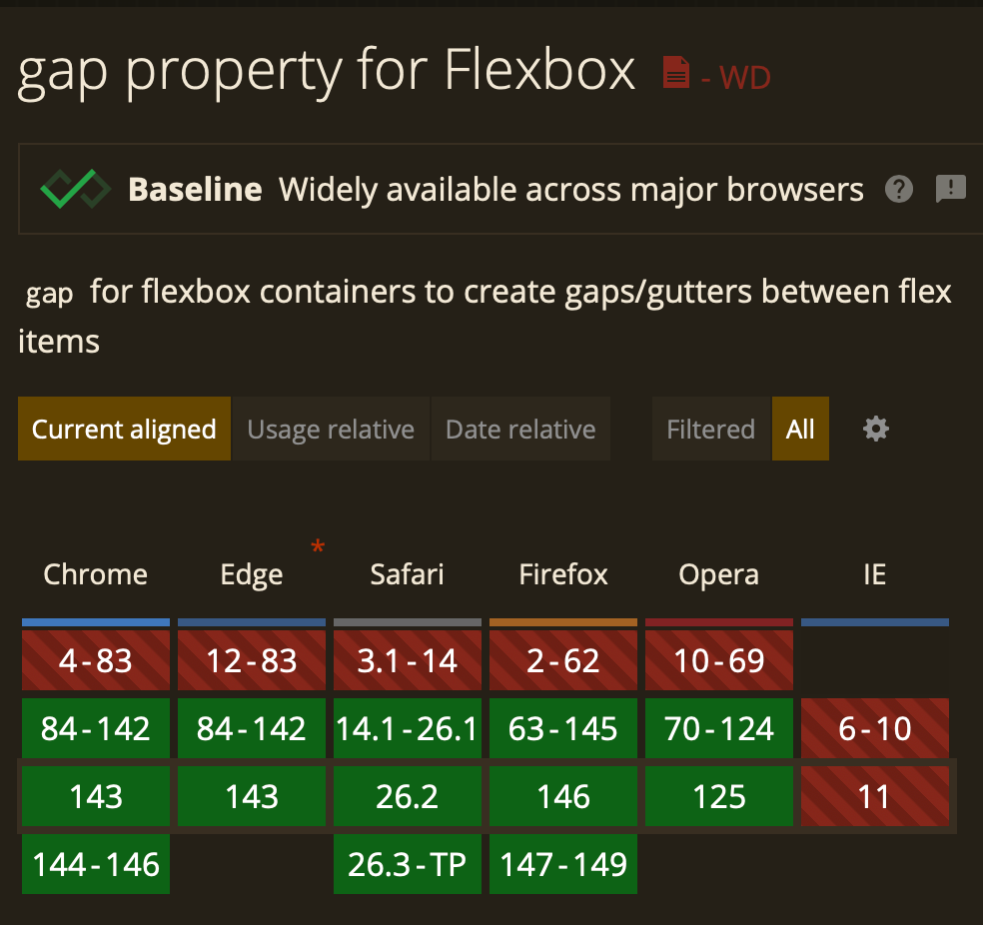Click the W3C spec document icon

(x=676, y=72)
